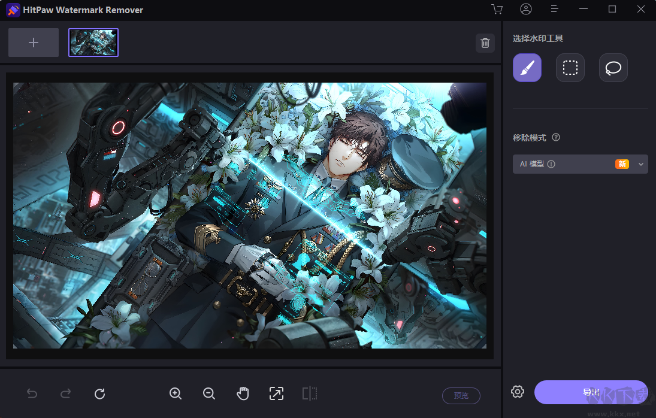Image resolution: width=656 pixels, height=418 pixels.
Task: Add a new image with plus button
Action: point(34,43)
